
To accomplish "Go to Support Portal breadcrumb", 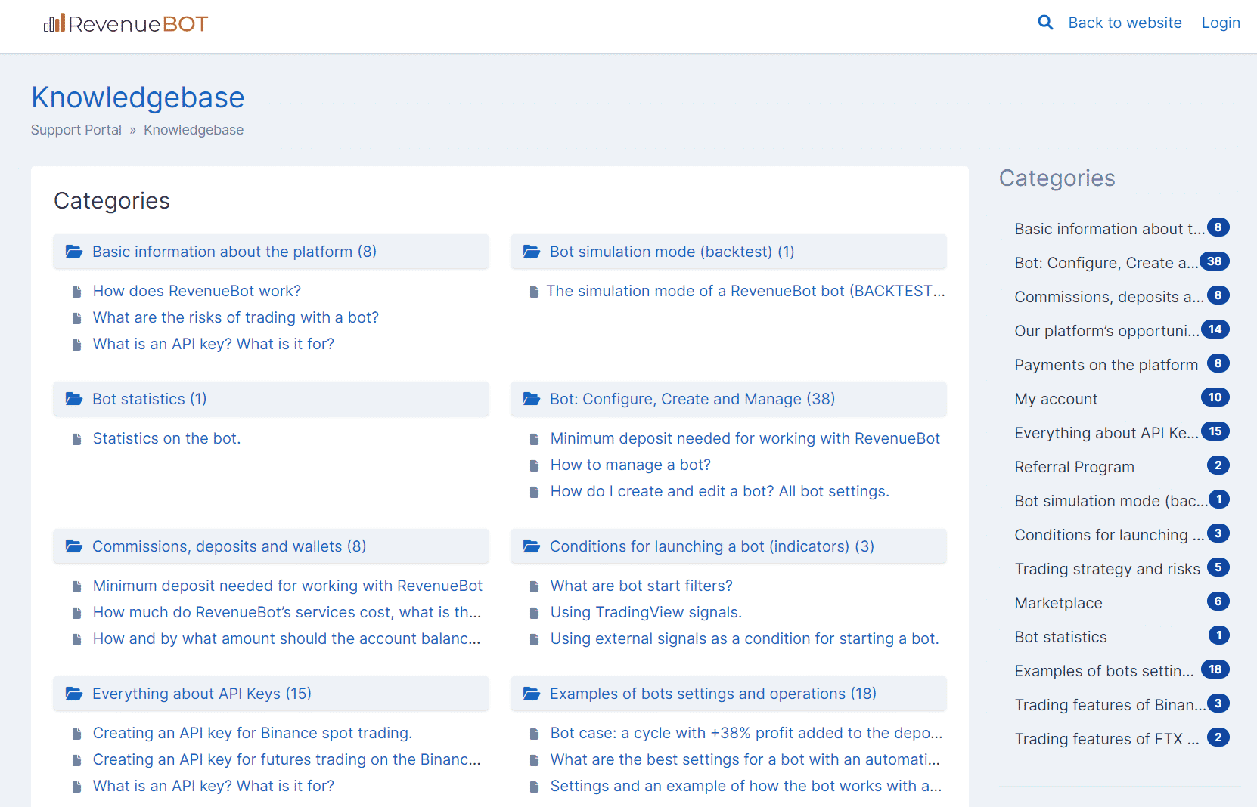I will (x=76, y=130).
